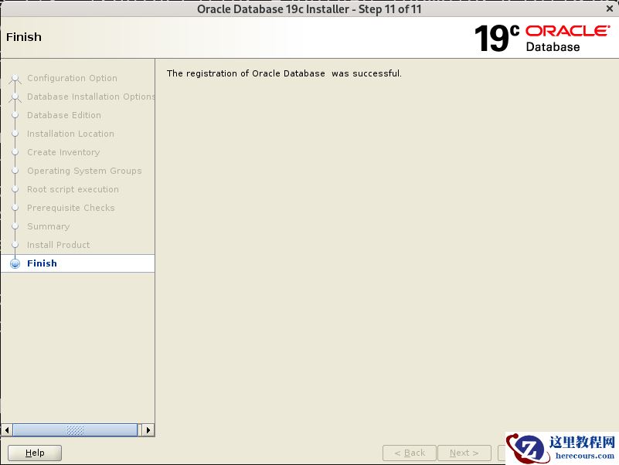Click the Next button
619x465 pixels.
point(464,453)
